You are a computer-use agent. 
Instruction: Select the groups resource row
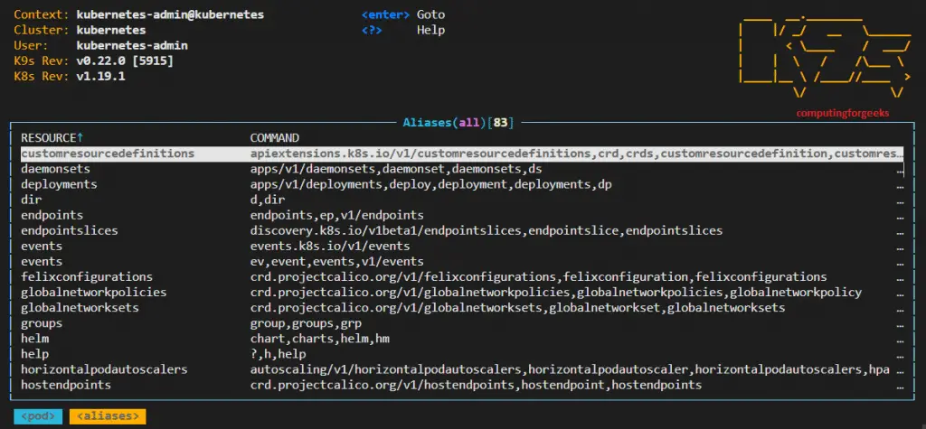click(x=462, y=323)
